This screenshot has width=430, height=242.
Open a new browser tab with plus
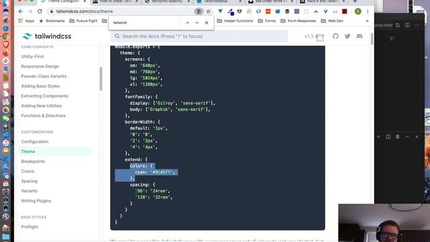click(x=355, y=1)
